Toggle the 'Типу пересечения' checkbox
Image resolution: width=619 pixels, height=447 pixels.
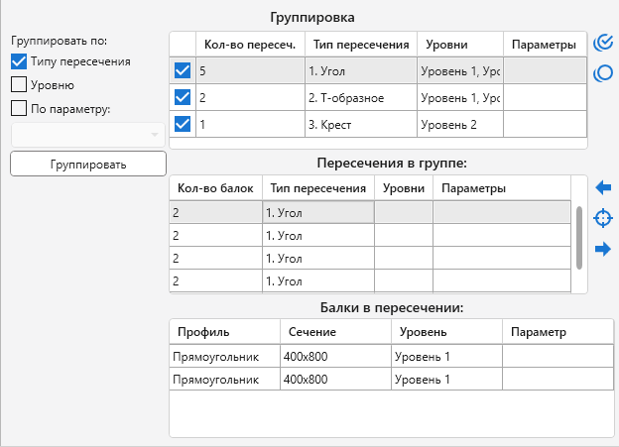(19, 61)
